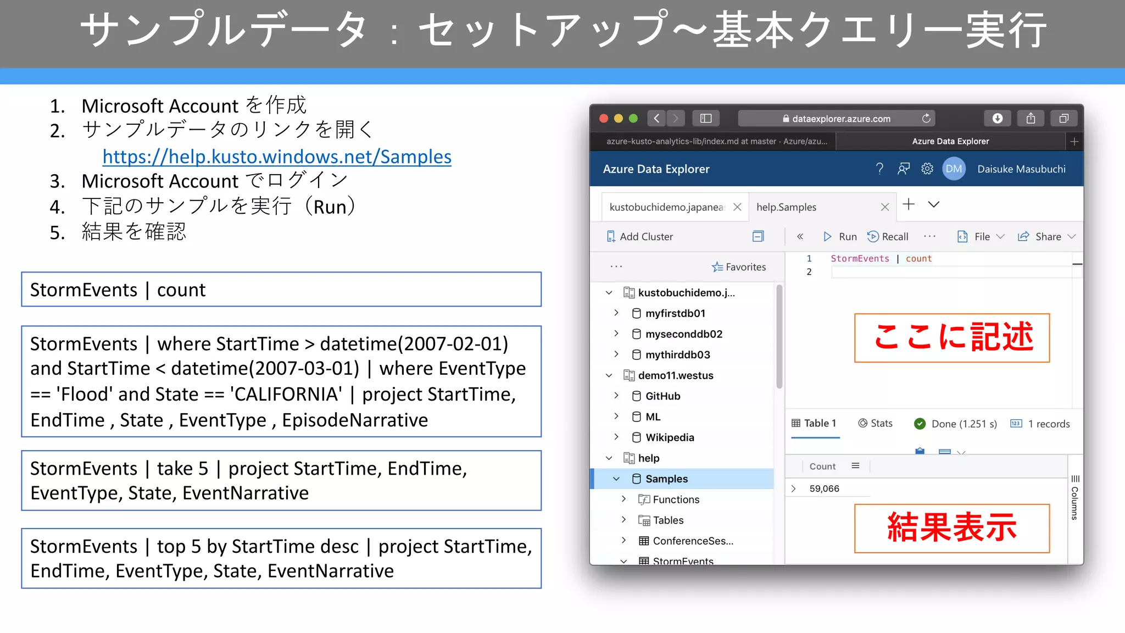Click Recall button
The width and height of the screenshot is (1125, 633).
pos(888,237)
